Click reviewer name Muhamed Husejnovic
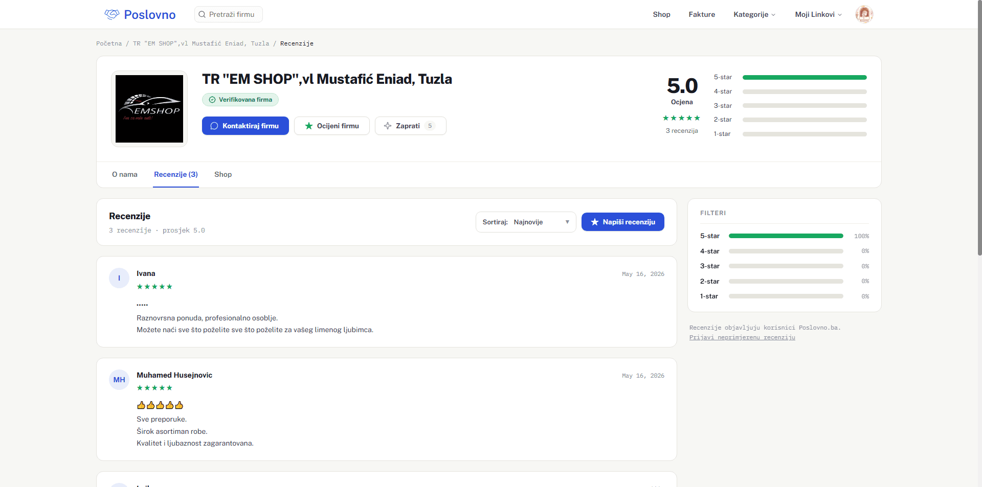This screenshot has width=982, height=487. tap(174, 375)
